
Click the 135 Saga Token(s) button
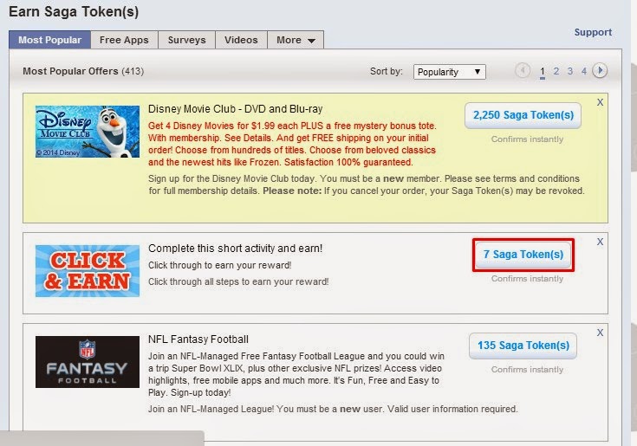(x=523, y=346)
